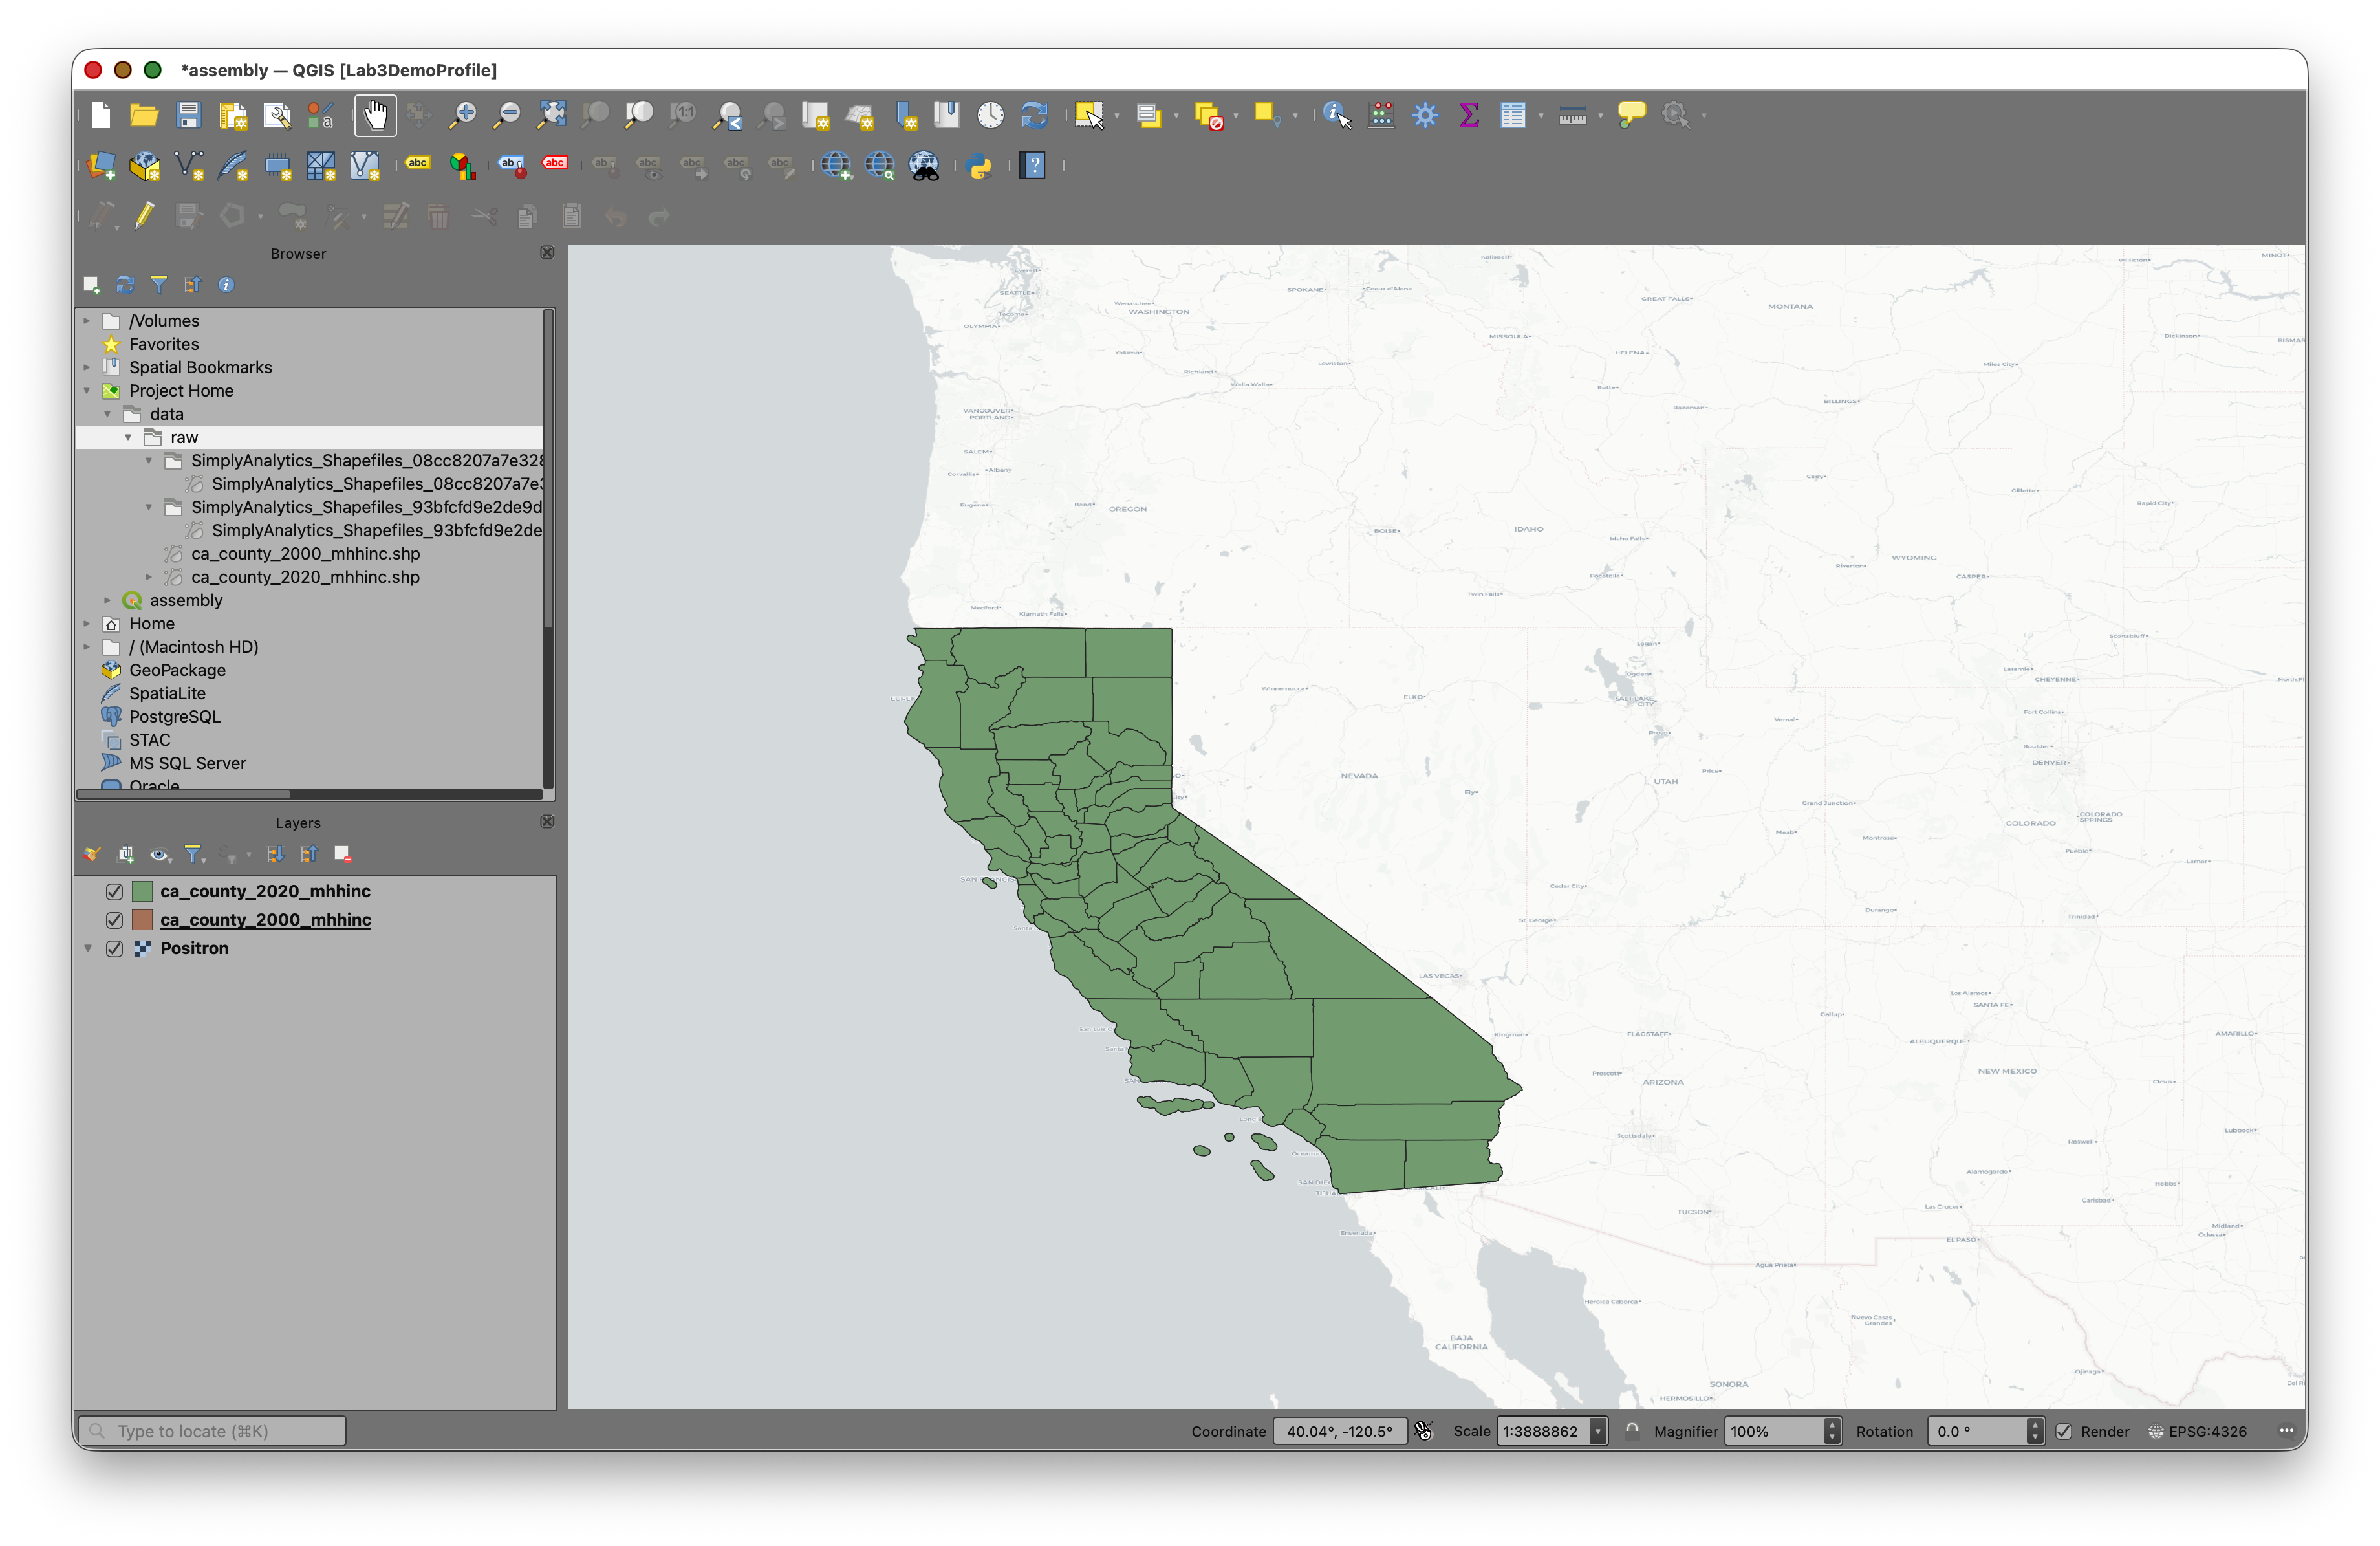Click the Measure Line ruler tool
This screenshot has width=2380, height=1546.
point(1571,115)
